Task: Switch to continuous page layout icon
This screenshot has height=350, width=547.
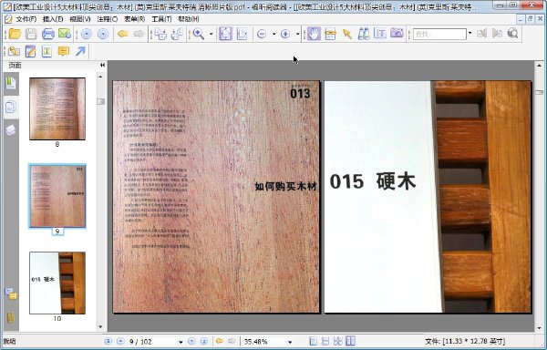Action: point(325,341)
